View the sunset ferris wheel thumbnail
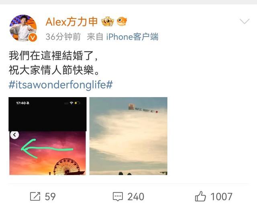Viewport: 257px width, 208px height. click(x=47, y=136)
